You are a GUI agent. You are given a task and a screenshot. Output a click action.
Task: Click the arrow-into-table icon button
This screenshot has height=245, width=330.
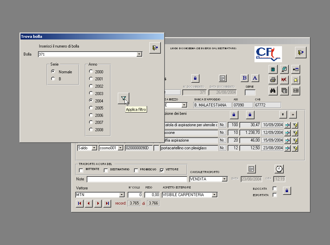[296, 69]
